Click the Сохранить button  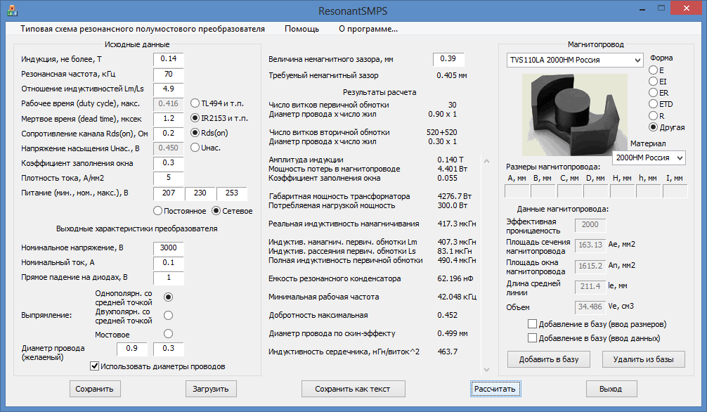[x=95, y=389]
